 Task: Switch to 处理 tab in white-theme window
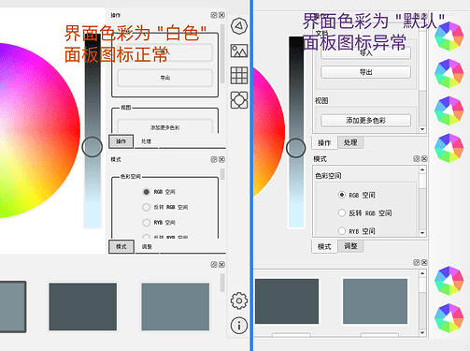pos(146,141)
